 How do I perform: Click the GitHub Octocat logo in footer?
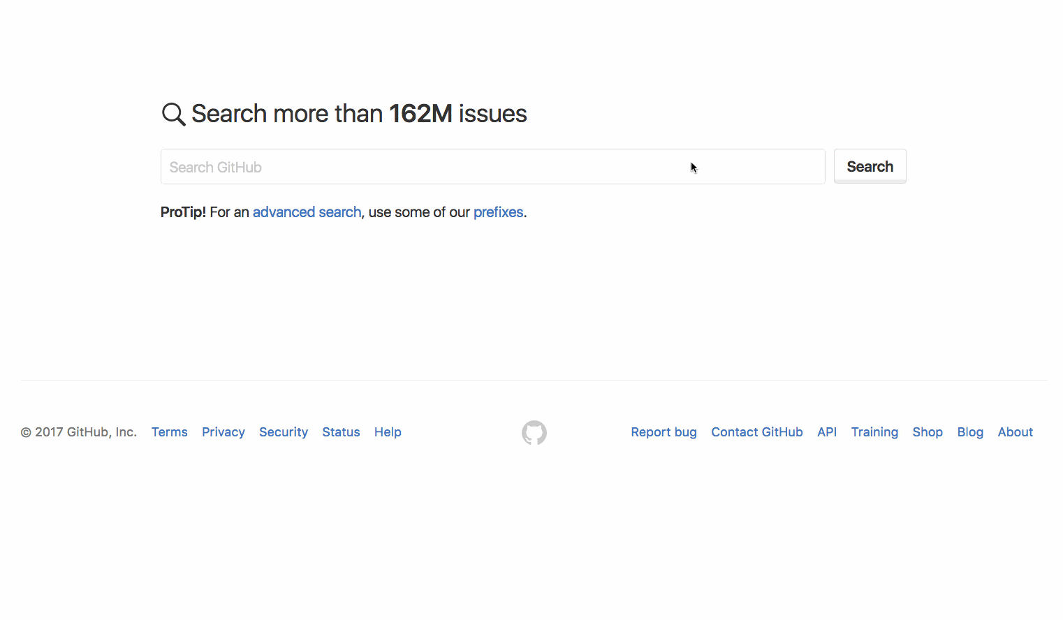point(534,433)
